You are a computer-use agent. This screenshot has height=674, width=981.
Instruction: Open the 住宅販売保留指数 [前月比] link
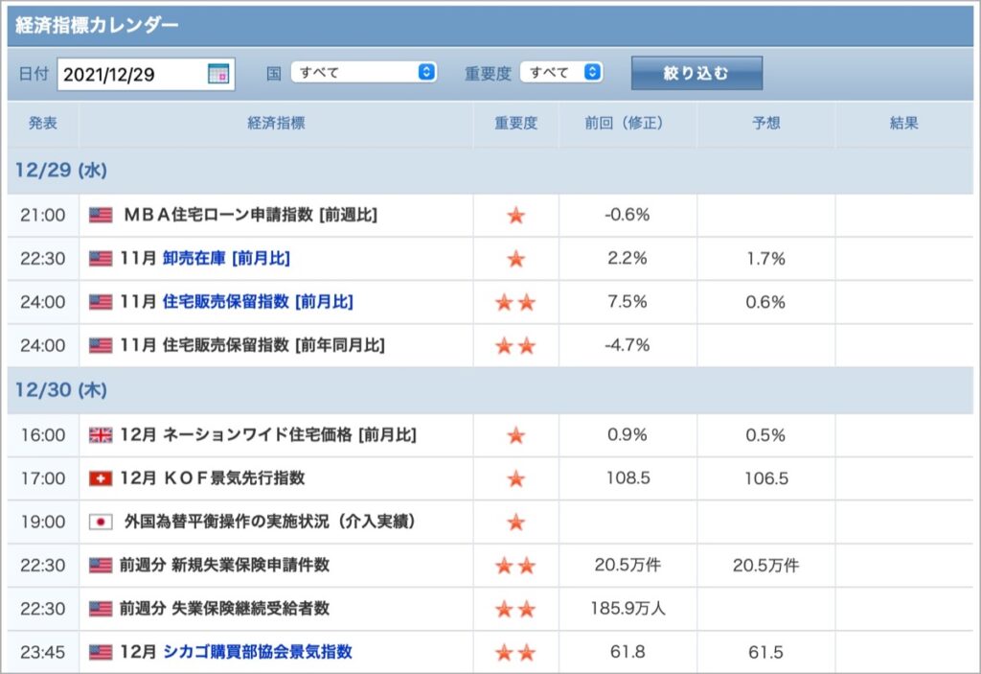click(258, 302)
